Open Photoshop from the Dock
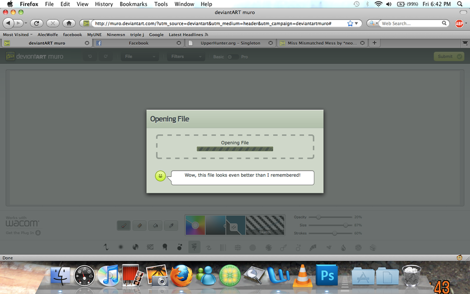This screenshot has width=470, height=294. (327, 275)
